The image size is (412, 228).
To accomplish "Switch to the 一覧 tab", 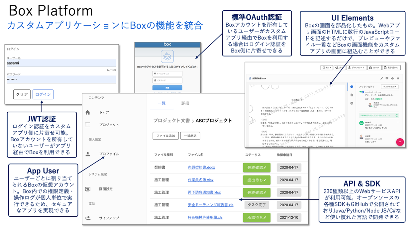I will 162,103.
